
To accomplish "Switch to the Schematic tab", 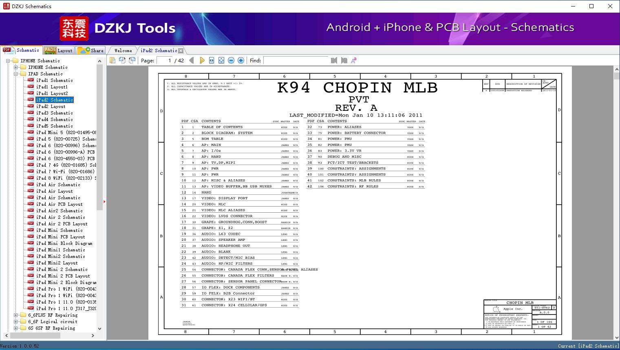I will pyautogui.click(x=21, y=50).
